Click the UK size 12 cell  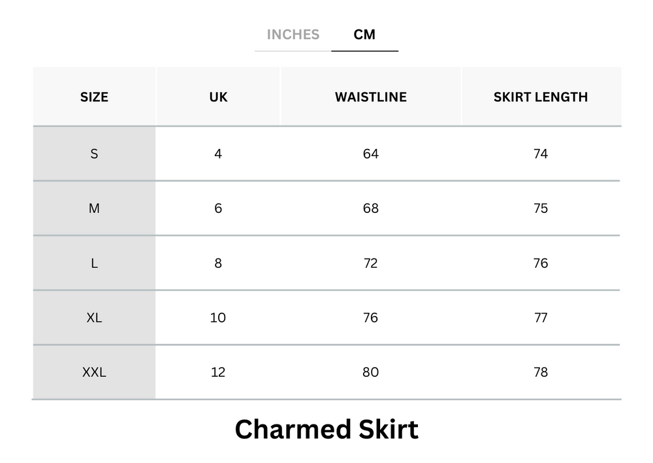point(218,372)
